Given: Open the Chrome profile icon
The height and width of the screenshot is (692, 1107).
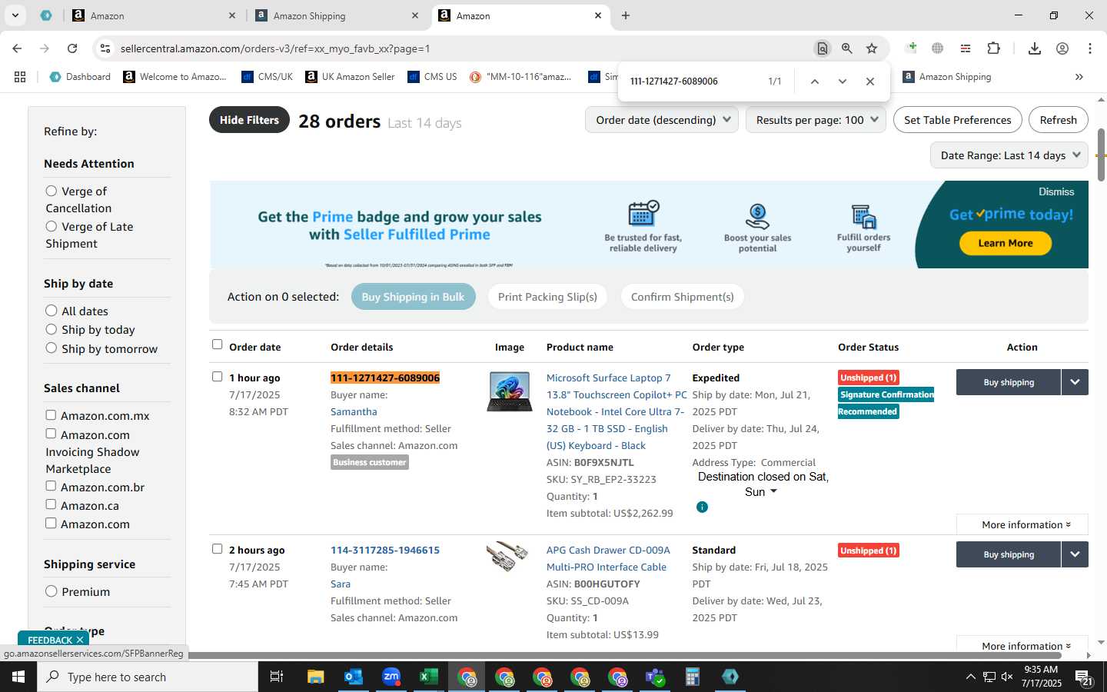Looking at the screenshot, I should point(1062,48).
